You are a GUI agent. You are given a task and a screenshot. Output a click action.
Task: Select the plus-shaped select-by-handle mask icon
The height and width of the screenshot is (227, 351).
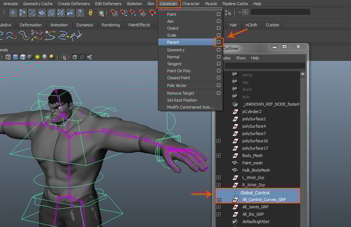click(x=13, y=13)
